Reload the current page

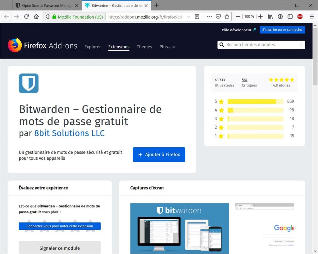point(26,17)
